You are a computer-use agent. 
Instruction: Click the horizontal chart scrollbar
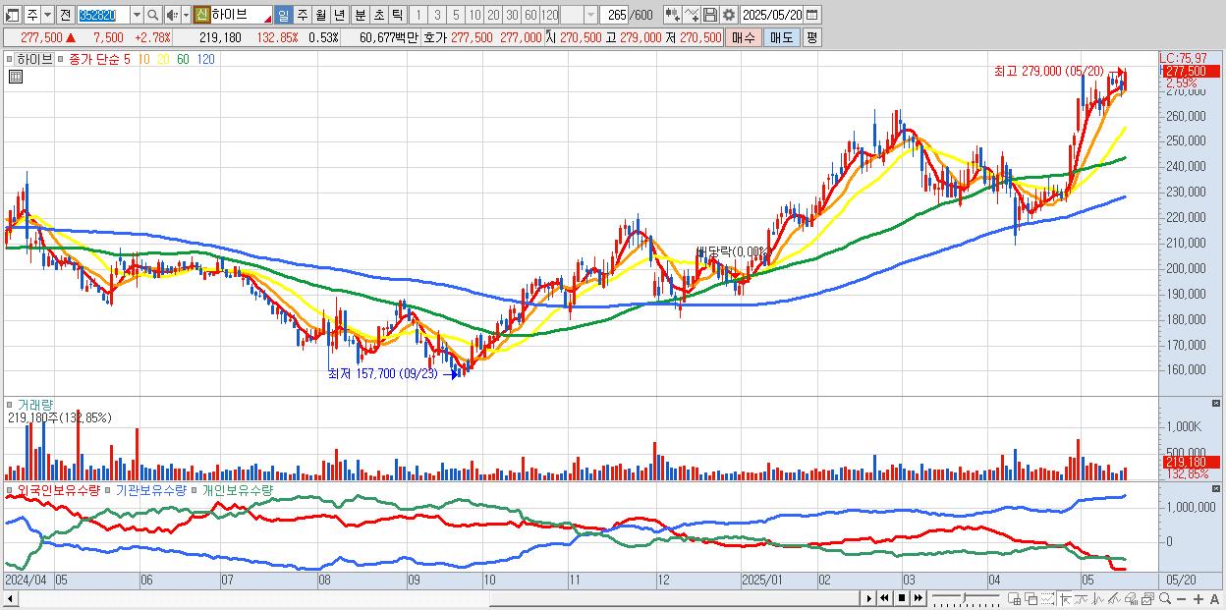point(430,598)
